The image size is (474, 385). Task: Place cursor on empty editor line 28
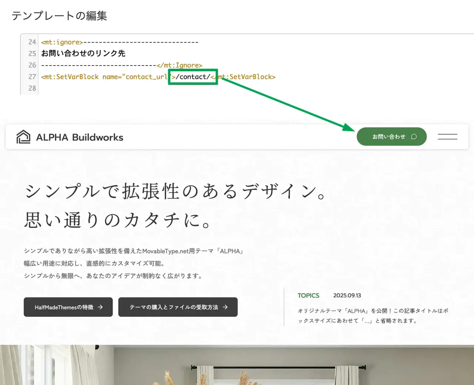pos(148,88)
